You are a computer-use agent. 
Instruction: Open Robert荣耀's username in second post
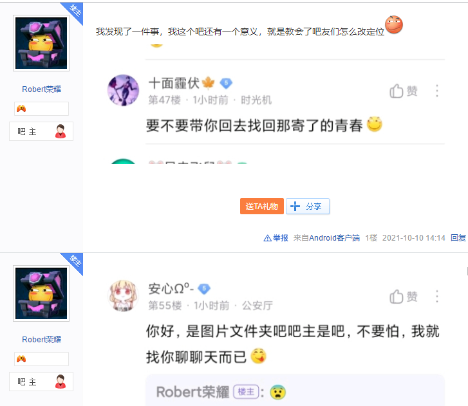pos(41,340)
